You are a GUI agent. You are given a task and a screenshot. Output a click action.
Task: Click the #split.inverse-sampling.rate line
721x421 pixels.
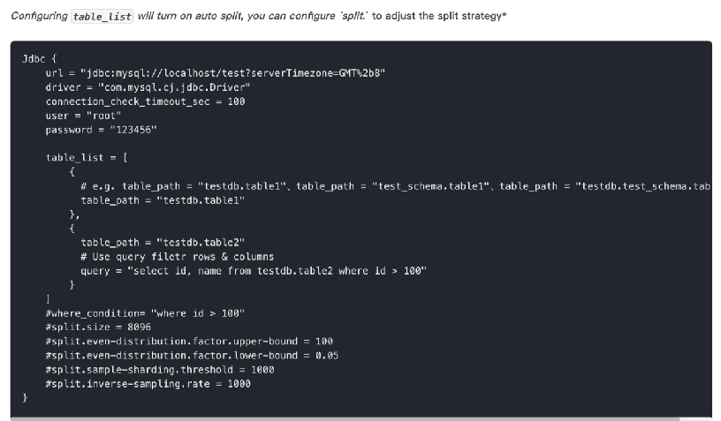pos(146,384)
